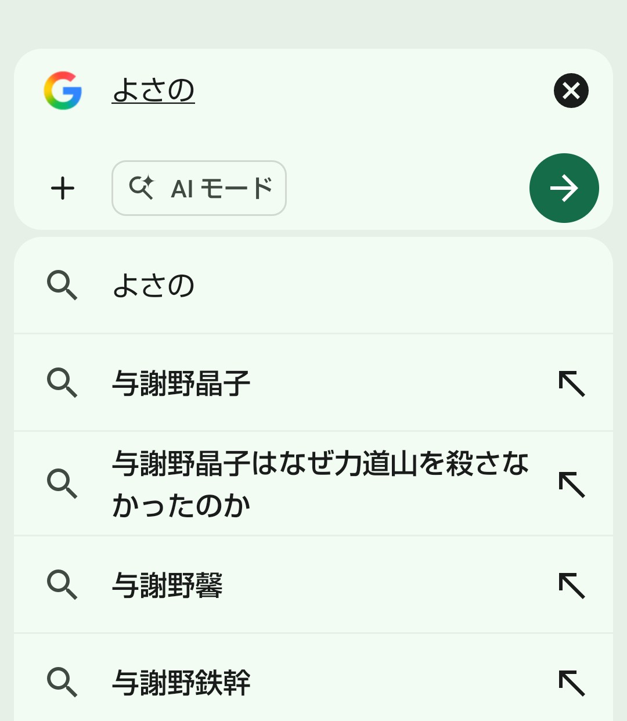Fill query with 力道山 suggestion using arrow
This screenshot has height=721, width=627.
[572, 484]
